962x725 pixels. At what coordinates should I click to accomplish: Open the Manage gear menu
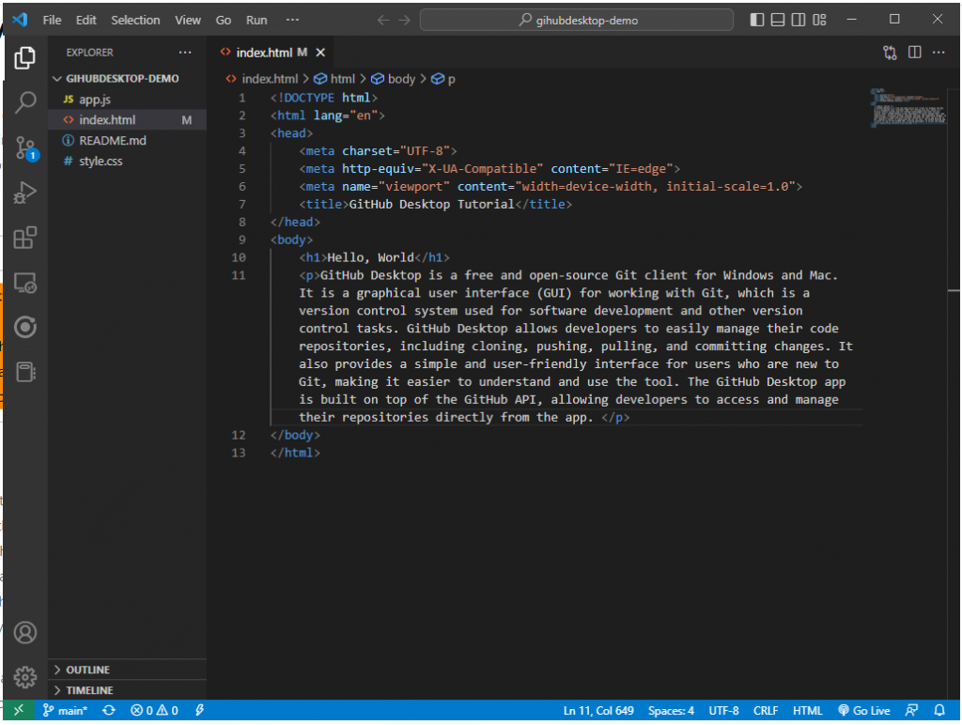25,677
